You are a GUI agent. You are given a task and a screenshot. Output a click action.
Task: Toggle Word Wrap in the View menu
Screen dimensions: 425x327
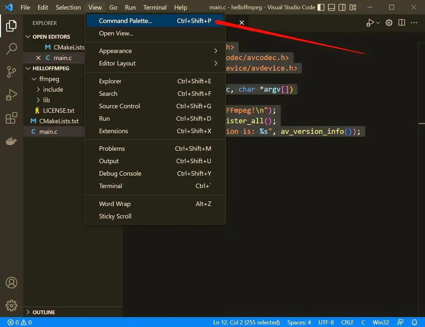coord(115,204)
